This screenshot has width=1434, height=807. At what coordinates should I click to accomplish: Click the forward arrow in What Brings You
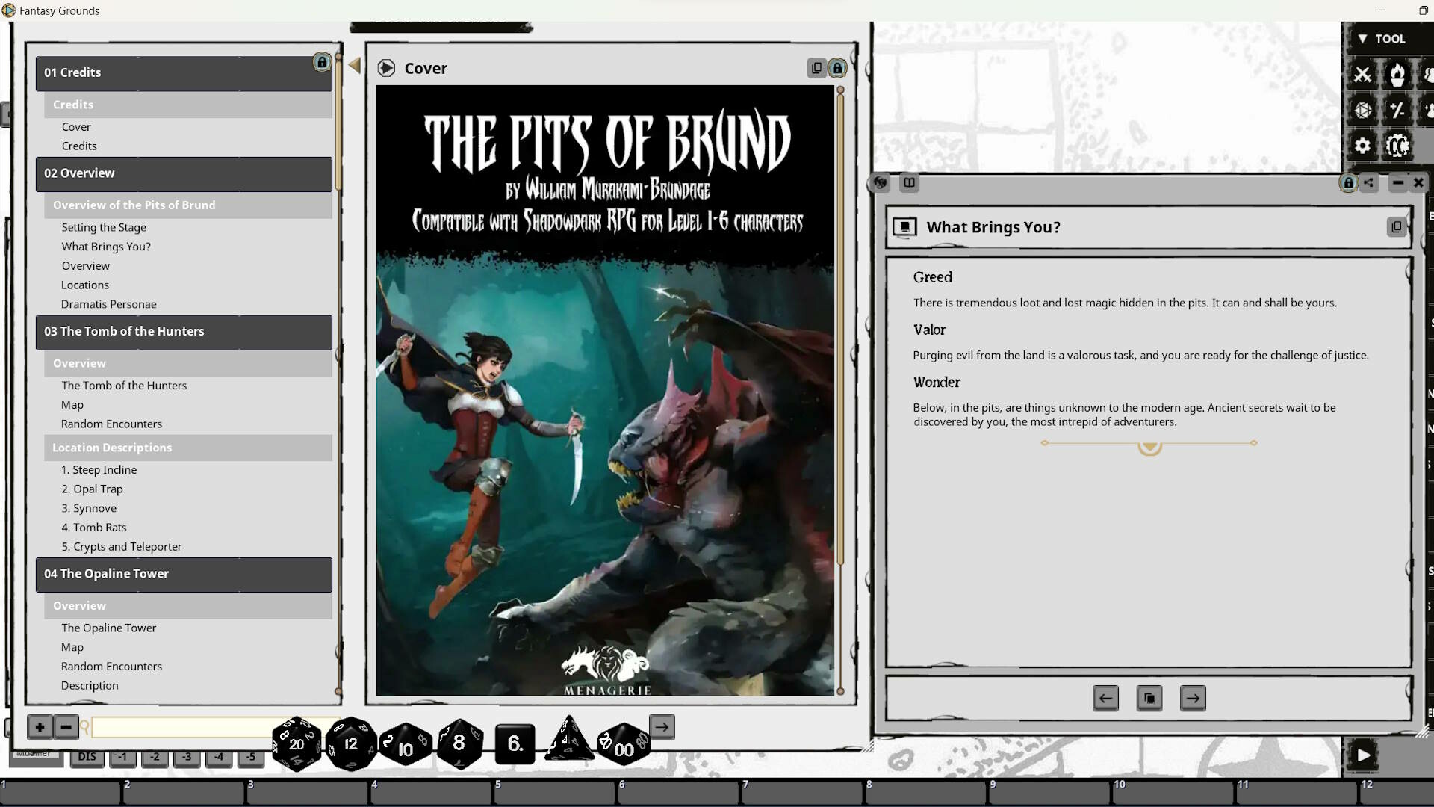click(1193, 699)
